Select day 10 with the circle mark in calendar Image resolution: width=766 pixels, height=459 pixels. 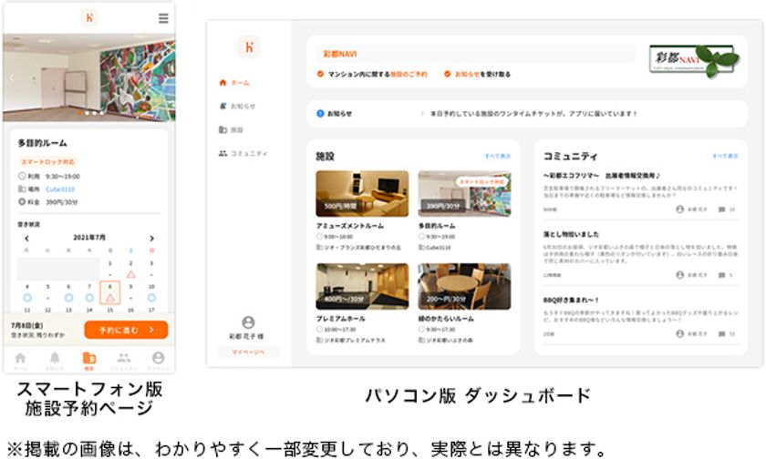pyautogui.click(x=151, y=292)
